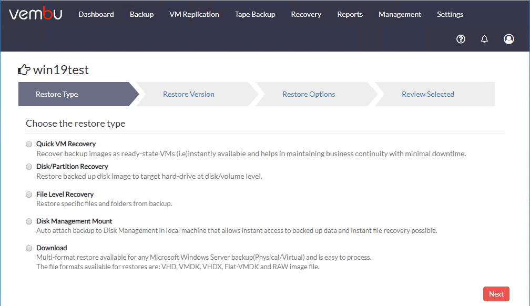Image resolution: width=530 pixels, height=306 pixels.
Task: Jump to the Restore Options step
Action: 309,94
